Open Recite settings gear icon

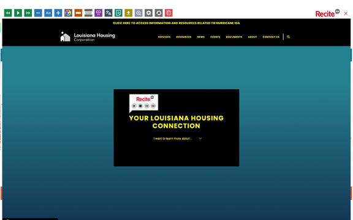tap(148, 13)
